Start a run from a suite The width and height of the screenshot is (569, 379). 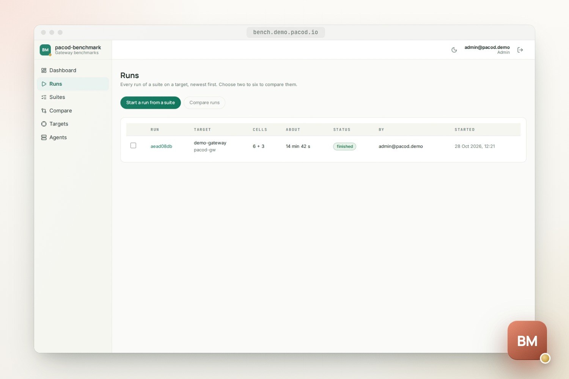click(151, 103)
